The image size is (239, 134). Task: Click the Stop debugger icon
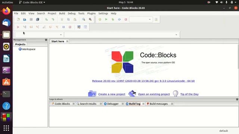coord(70,27)
